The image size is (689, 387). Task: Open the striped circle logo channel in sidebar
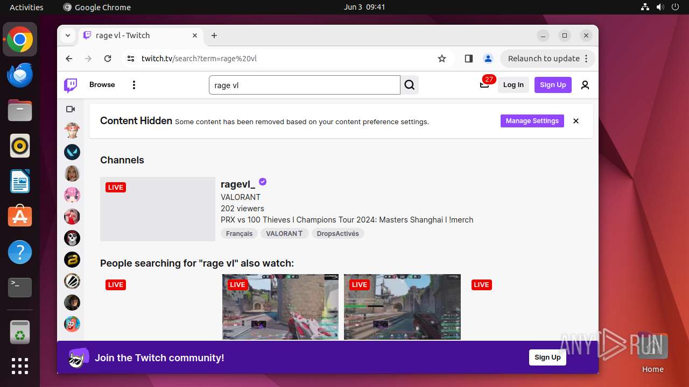pos(72,281)
